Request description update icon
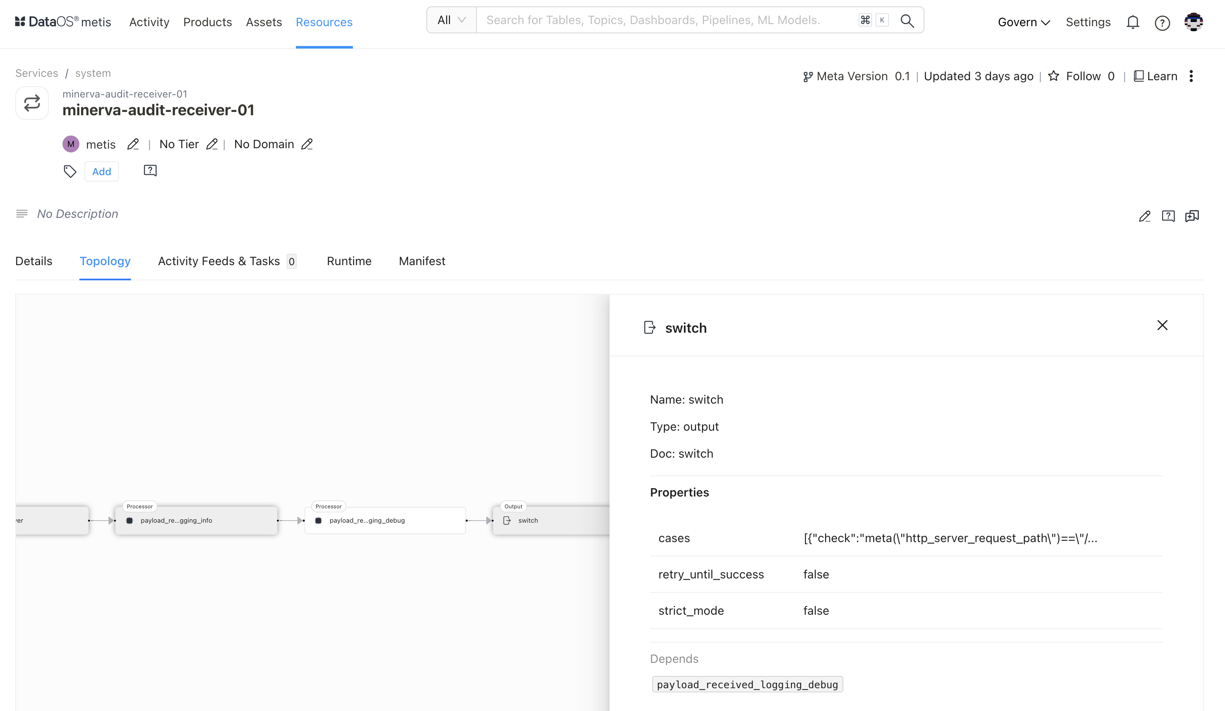The image size is (1225, 711). point(1168,216)
